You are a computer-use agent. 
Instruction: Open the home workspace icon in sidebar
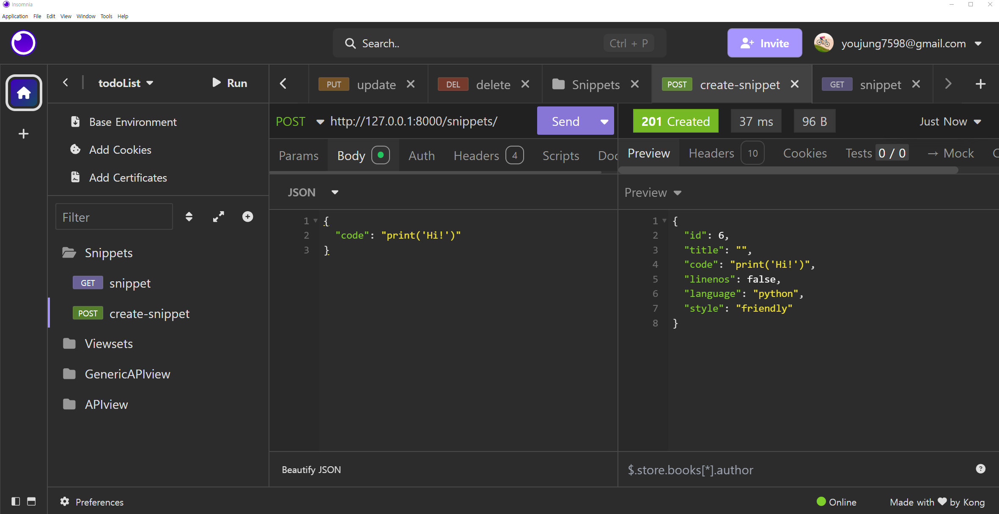click(x=24, y=92)
